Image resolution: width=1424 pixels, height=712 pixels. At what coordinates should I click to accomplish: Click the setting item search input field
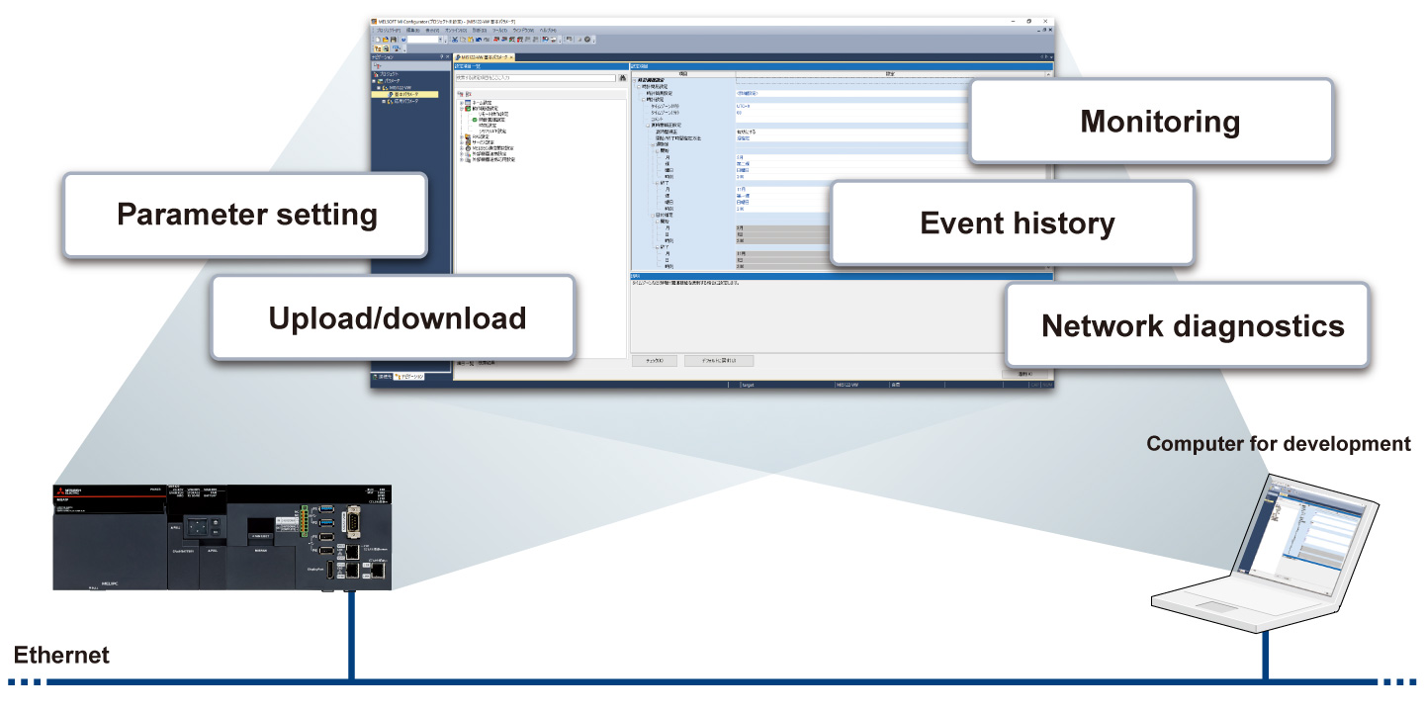click(x=536, y=77)
